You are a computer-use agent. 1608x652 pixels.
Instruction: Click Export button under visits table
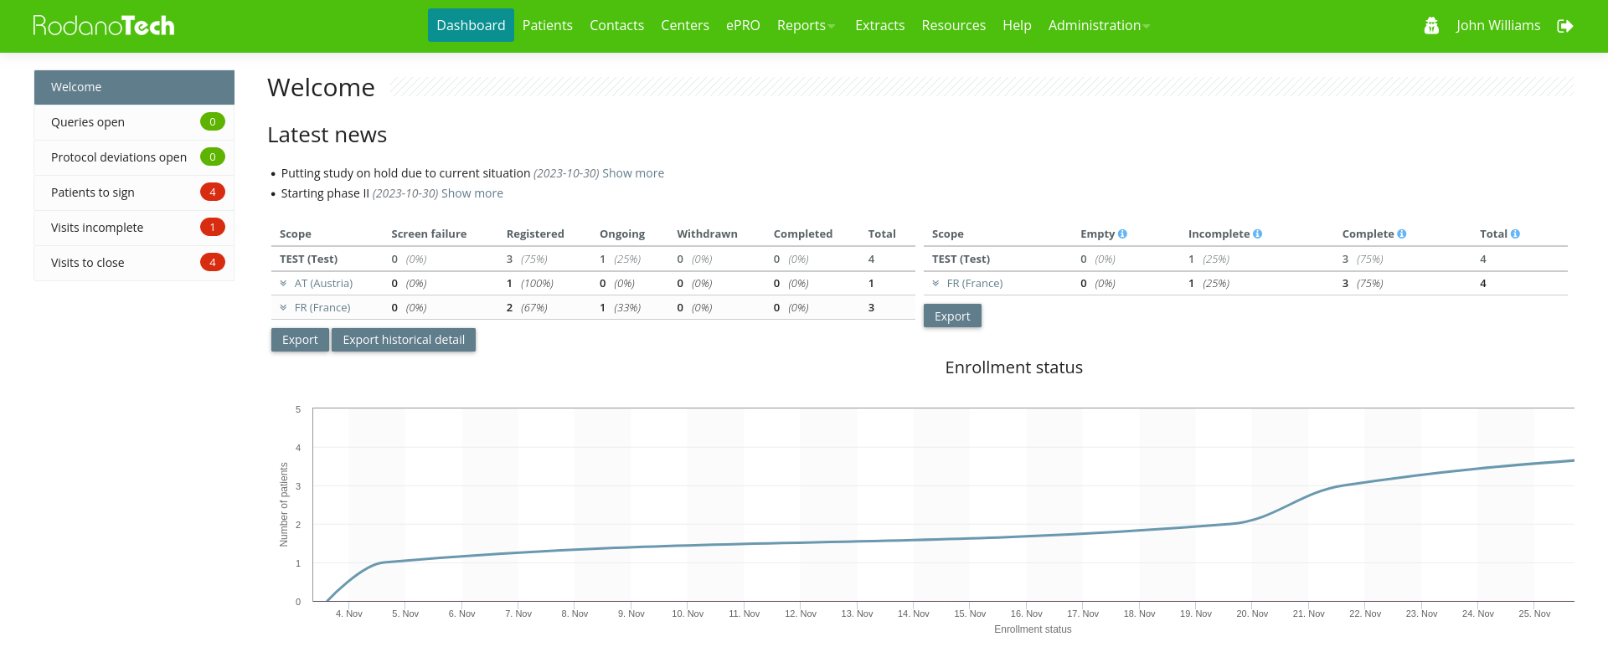pos(952,316)
